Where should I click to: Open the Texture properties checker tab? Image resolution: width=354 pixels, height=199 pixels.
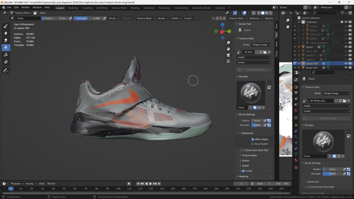tap(296, 167)
